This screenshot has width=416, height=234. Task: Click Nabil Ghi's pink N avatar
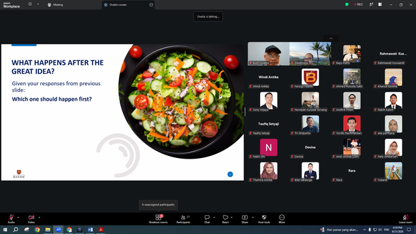click(268, 148)
